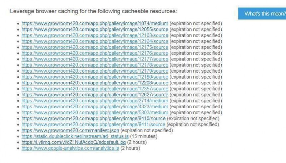Visit the gallery image 12175/source link
Image resolution: width=286 pixels, height=163 pixels.
tap(95, 47)
